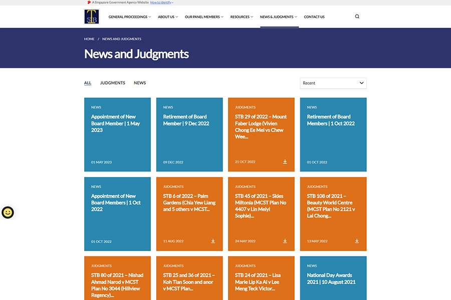Go to Home breadcrumb
Viewport: 451px width, 300px height.
[x=89, y=39]
